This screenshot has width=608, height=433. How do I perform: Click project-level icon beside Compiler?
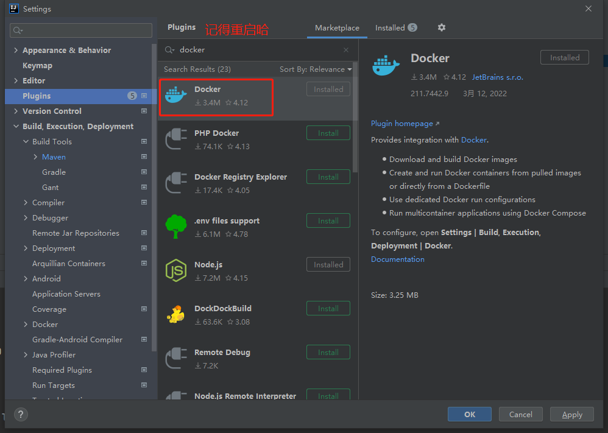[144, 202]
